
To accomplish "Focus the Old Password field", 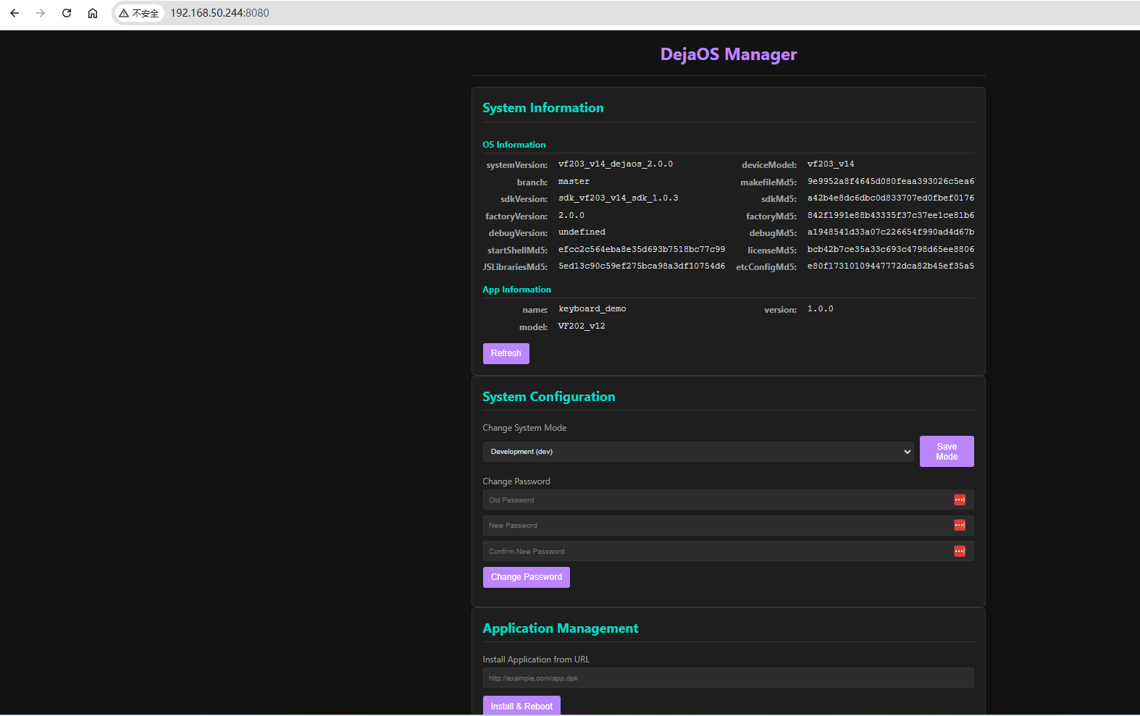I will (728, 500).
